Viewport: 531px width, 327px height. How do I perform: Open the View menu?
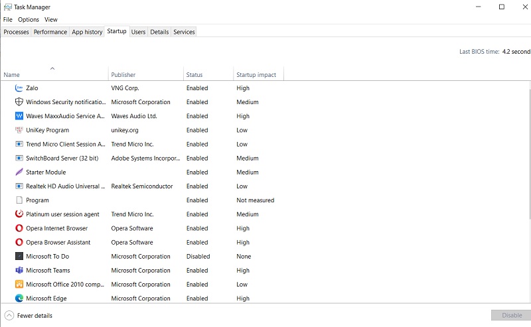pos(51,20)
